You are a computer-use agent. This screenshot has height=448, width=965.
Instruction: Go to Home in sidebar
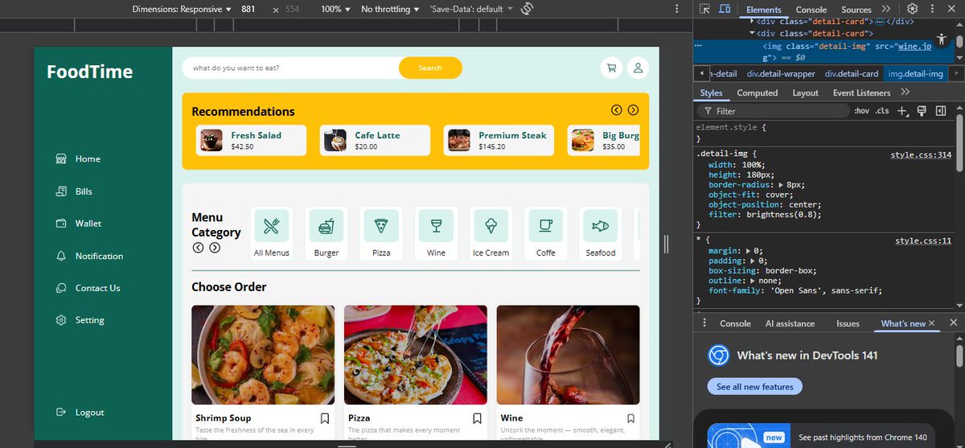point(78,159)
